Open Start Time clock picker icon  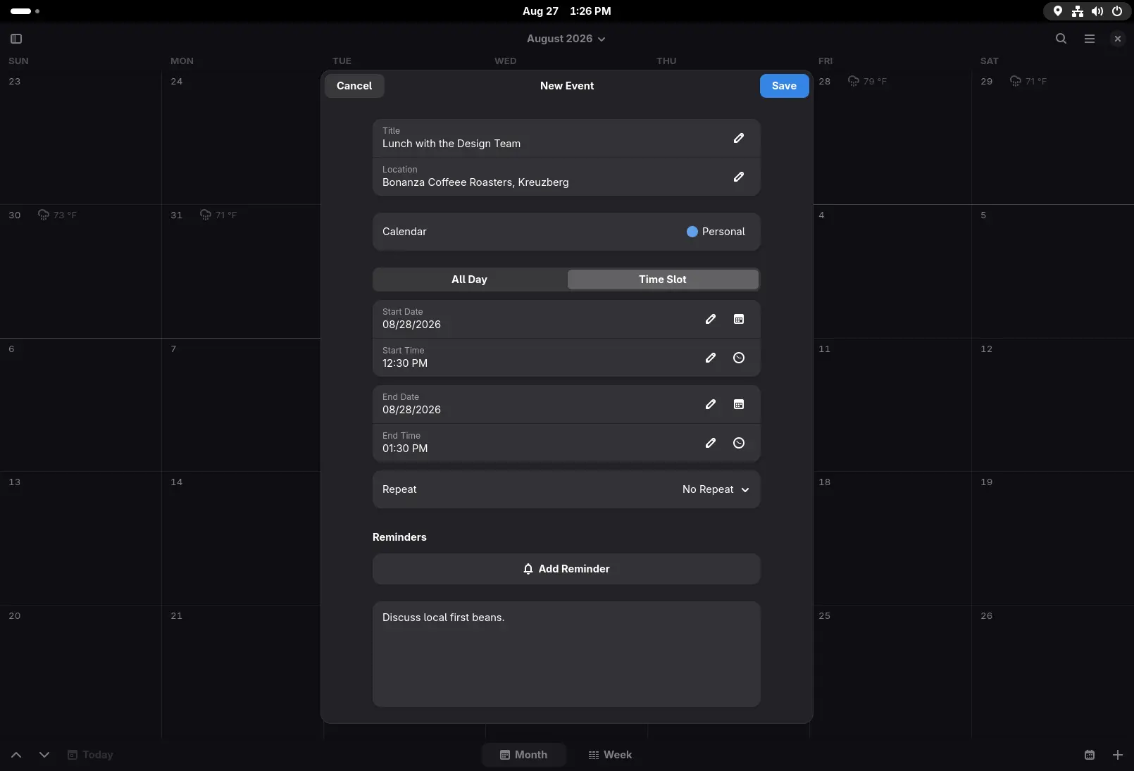pos(738,358)
